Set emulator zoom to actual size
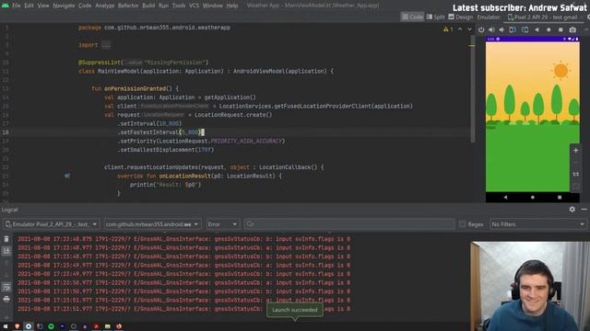The image size is (590, 331). coord(575,174)
